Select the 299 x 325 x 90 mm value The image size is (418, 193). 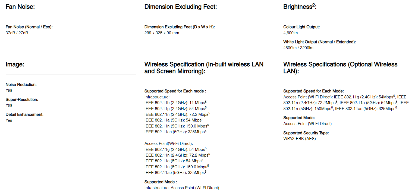[x=162, y=33]
